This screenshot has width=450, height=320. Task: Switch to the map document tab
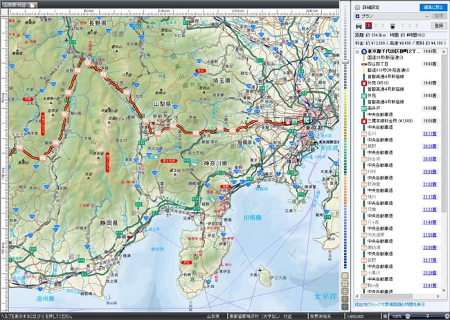pos(14,4)
